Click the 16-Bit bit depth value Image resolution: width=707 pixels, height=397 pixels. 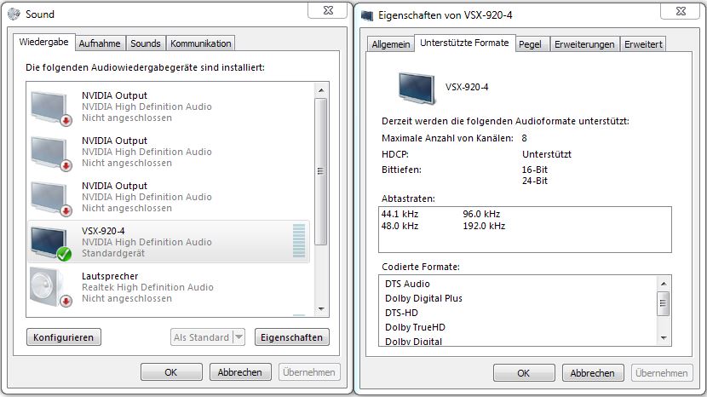534,170
